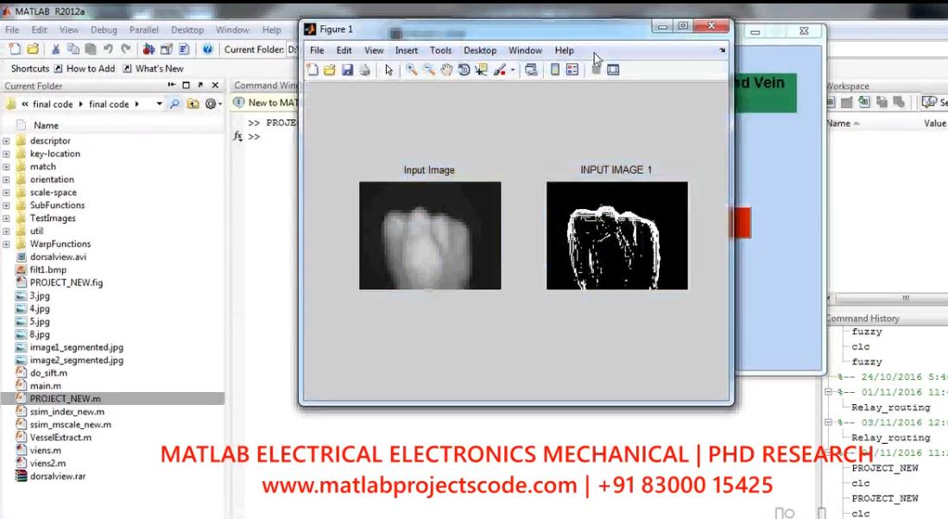Click the INPUT IMAGE 1 edge image
This screenshot has width=948, height=519.
point(616,235)
